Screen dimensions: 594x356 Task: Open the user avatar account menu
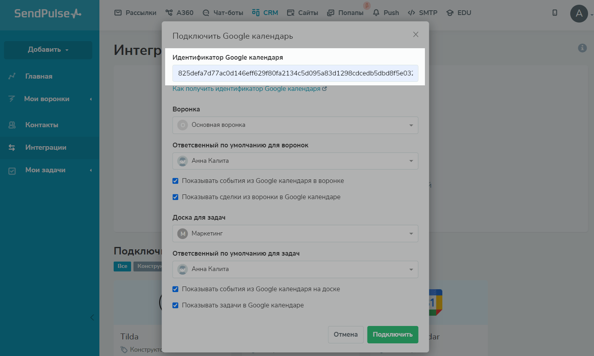click(x=579, y=13)
